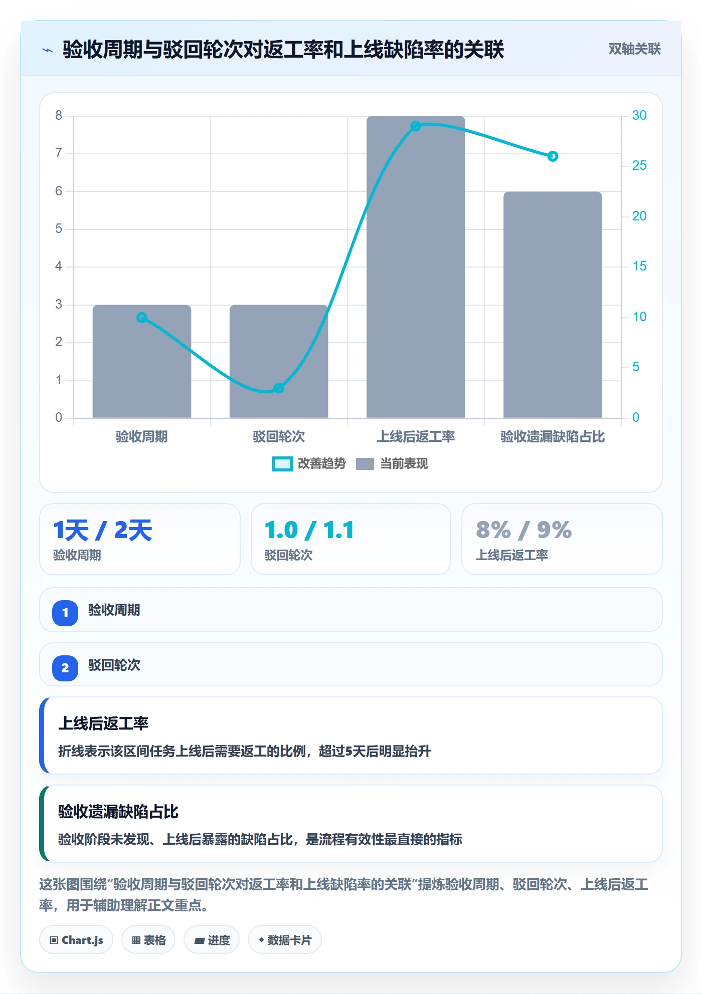Click the left-axis value 8
702x994 pixels.
(x=59, y=116)
